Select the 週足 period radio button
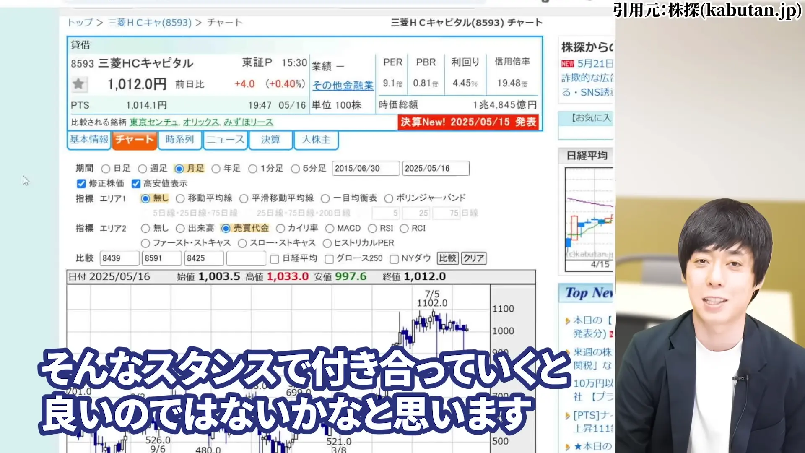This screenshot has height=453, width=805. [143, 169]
